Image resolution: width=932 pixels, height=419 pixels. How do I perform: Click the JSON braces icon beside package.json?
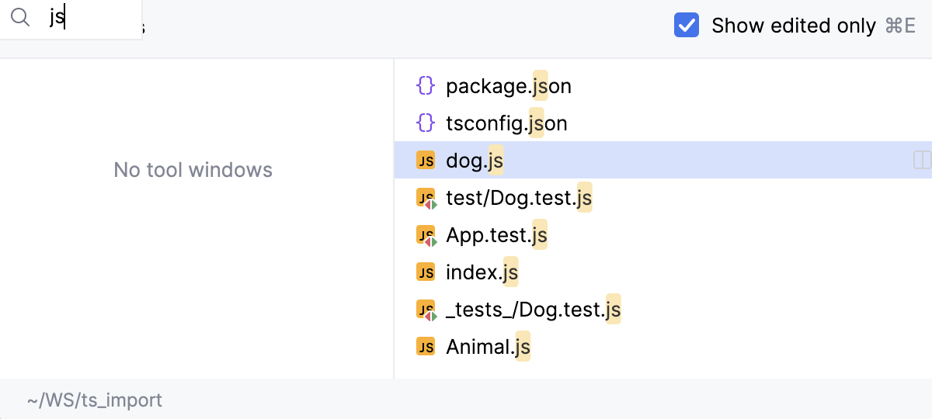coord(425,85)
